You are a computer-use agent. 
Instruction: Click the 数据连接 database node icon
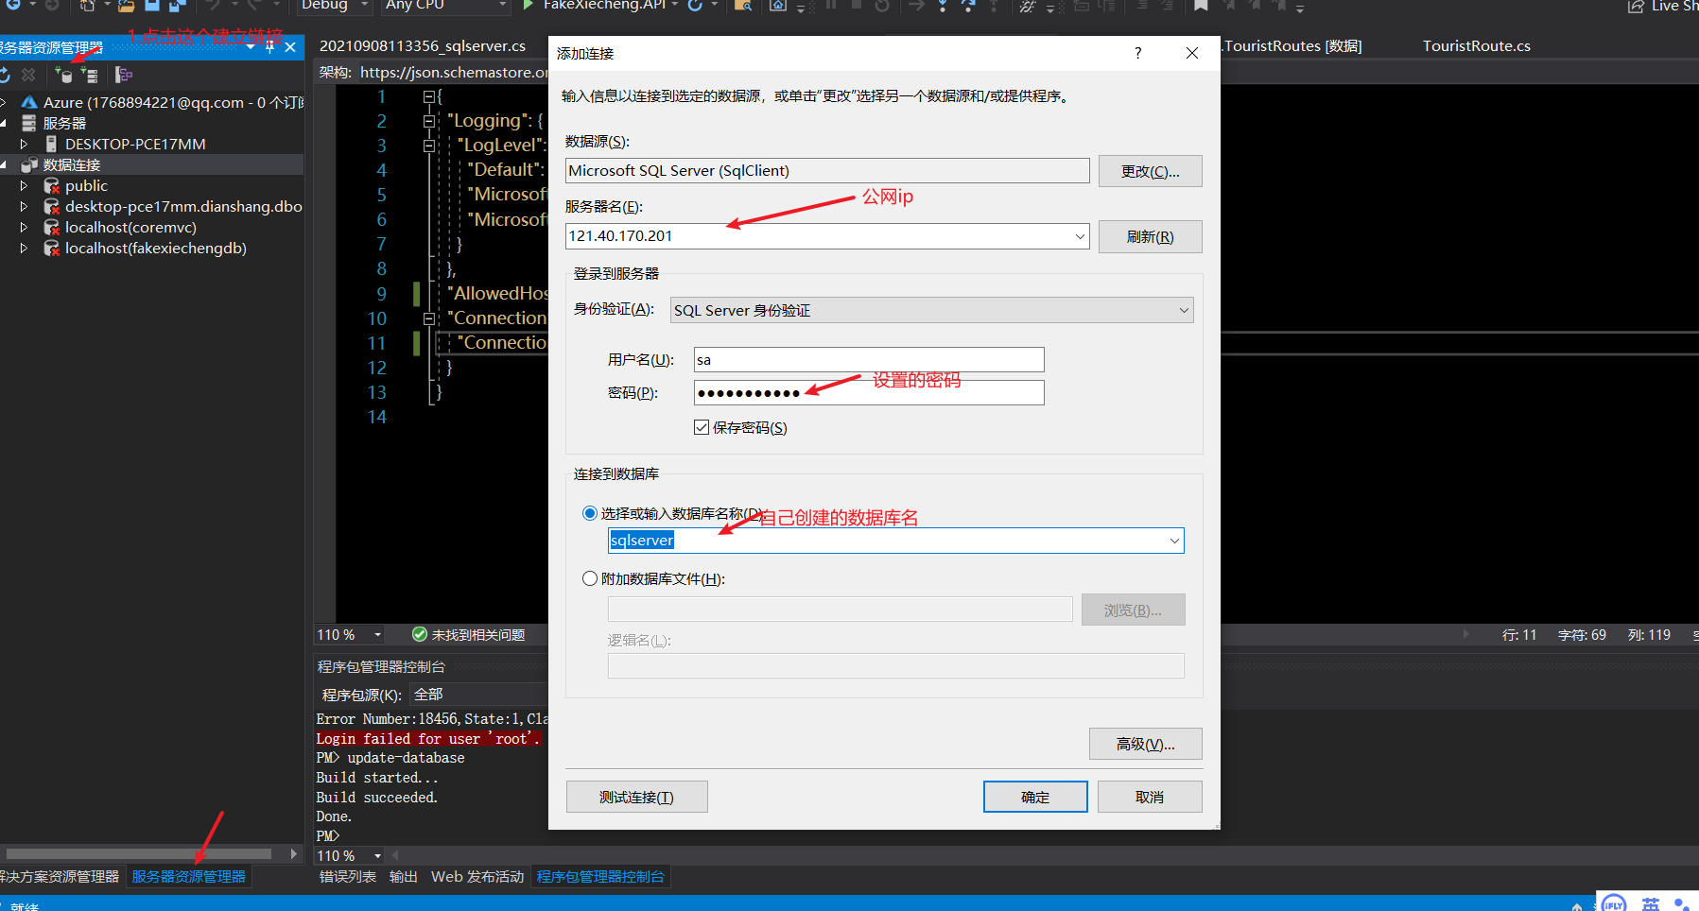pyautogui.click(x=29, y=164)
